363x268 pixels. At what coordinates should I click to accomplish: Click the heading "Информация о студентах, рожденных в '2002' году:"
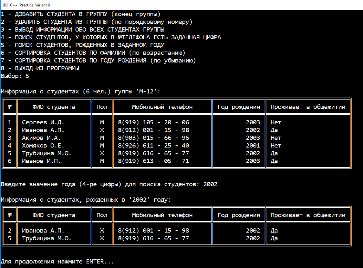click(86, 200)
